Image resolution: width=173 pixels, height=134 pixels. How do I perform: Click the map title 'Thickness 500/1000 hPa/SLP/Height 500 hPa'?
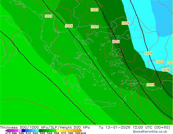(45, 127)
